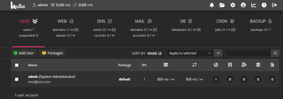Switch to the DB tab
This screenshot has width=283, height=99.
click(186, 25)
